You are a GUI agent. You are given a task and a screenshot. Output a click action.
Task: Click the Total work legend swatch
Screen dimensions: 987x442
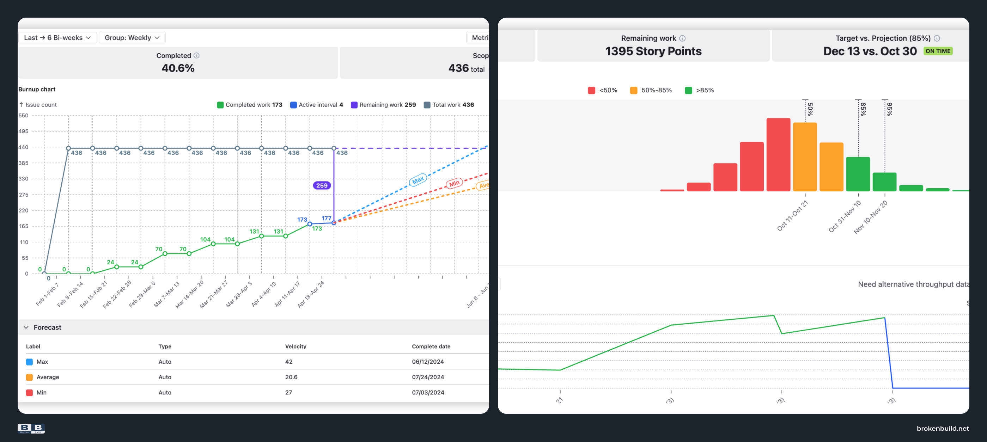pyautogui.click(x=427, y=105)
